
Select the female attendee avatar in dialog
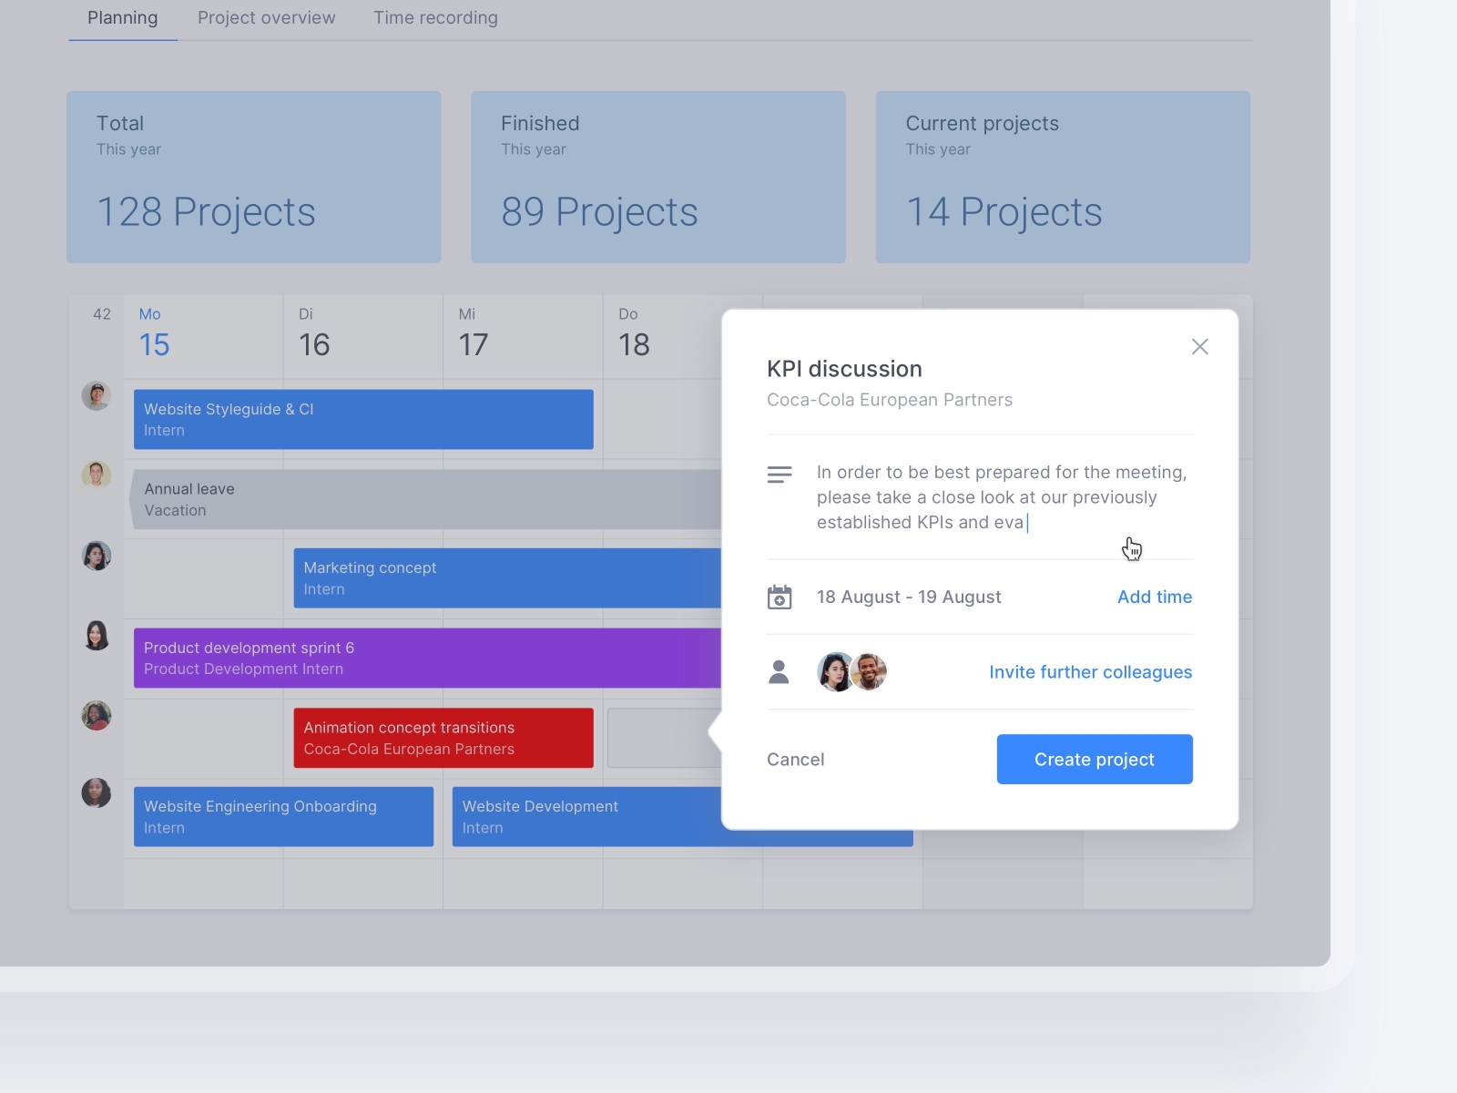click(835, 672)
